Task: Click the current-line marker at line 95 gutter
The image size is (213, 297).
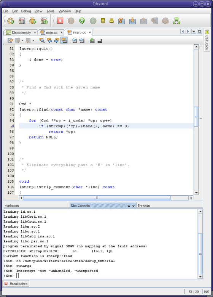Action: (x=12, y=126)
